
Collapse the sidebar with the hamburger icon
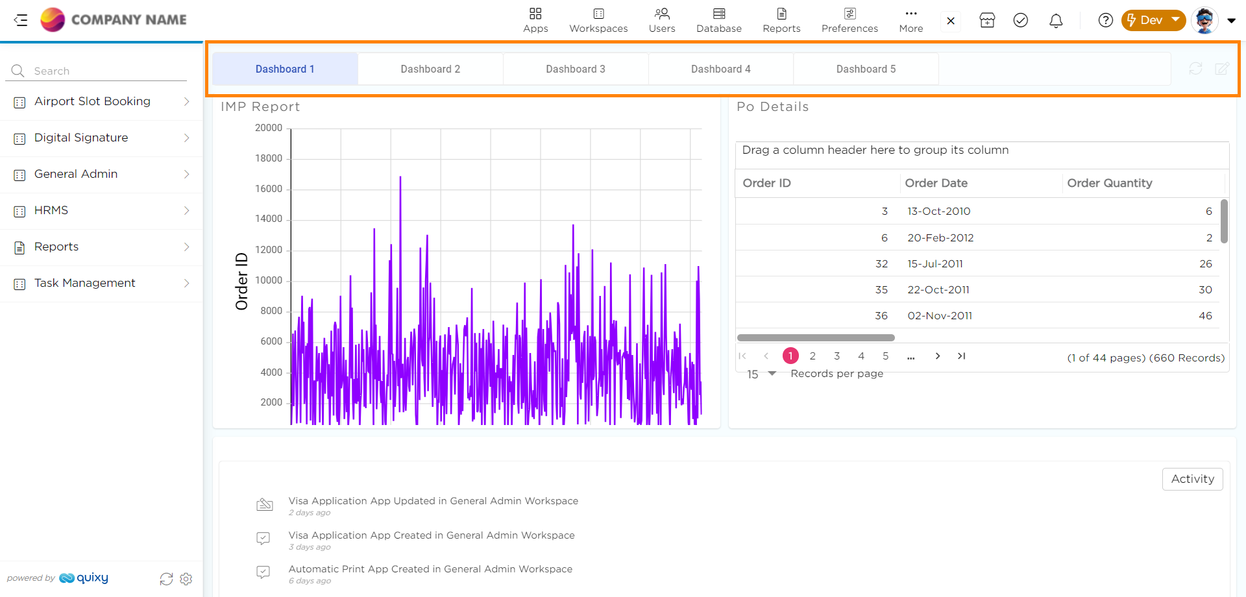(21, 20)
